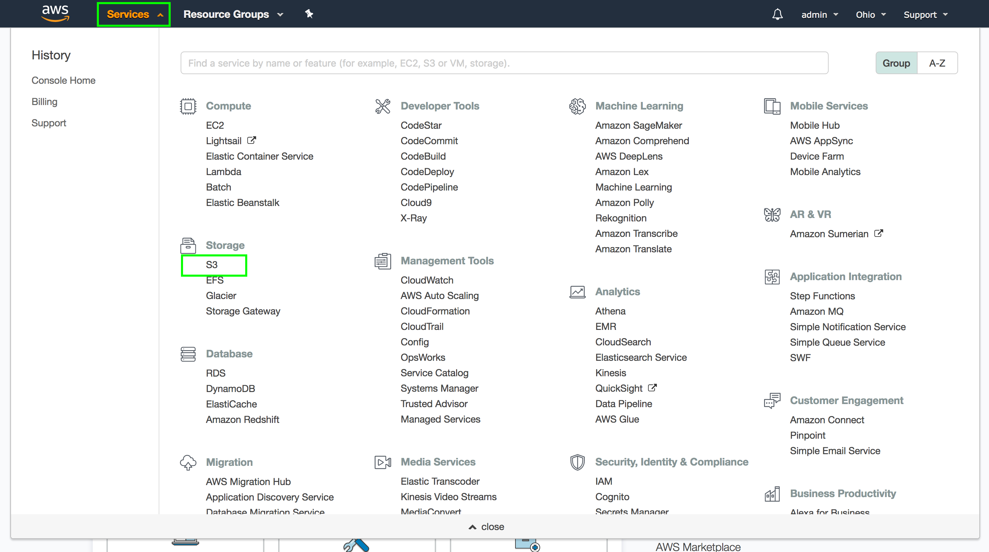The image size is (989, 552).
Task: Collapse the Services menu
Action: (134, 14)
